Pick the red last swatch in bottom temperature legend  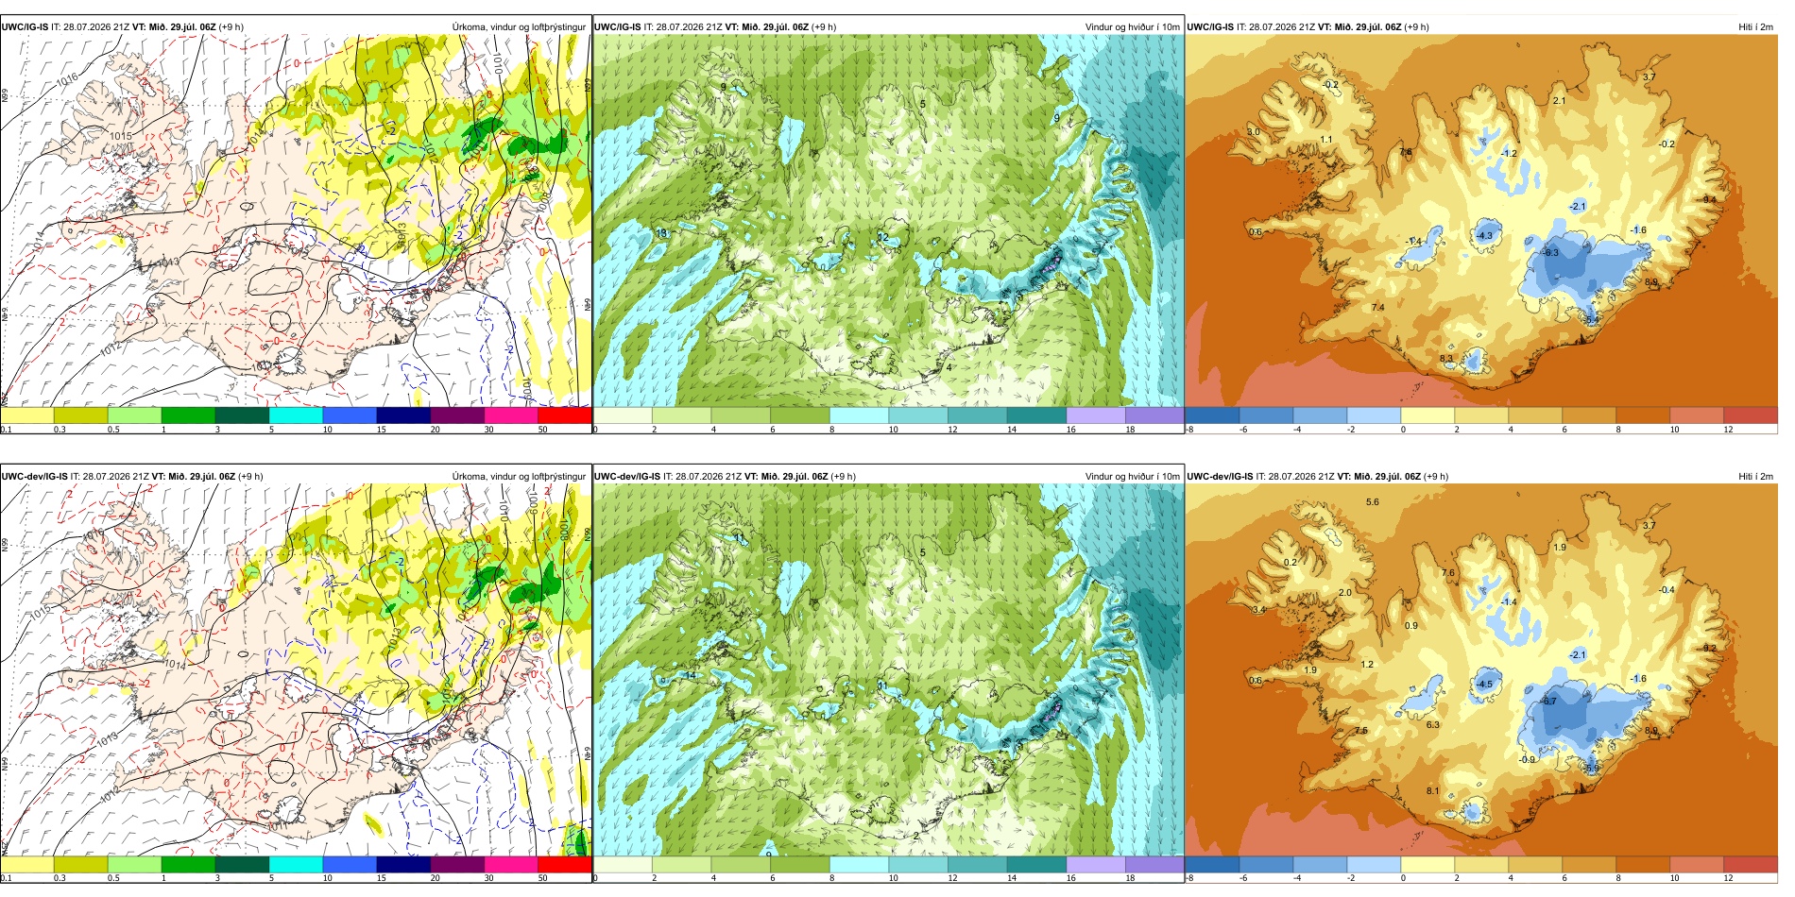point(1751,864)
